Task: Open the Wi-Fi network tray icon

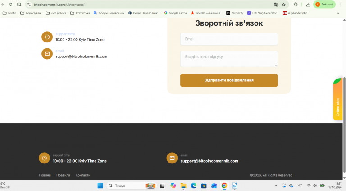Action: [x=309, y=186]
